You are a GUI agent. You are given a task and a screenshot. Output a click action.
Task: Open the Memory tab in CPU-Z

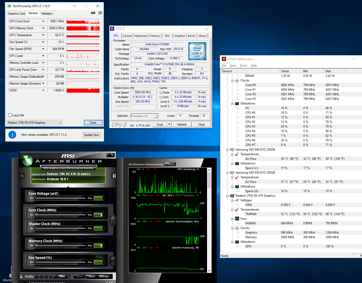pos(155,36)
